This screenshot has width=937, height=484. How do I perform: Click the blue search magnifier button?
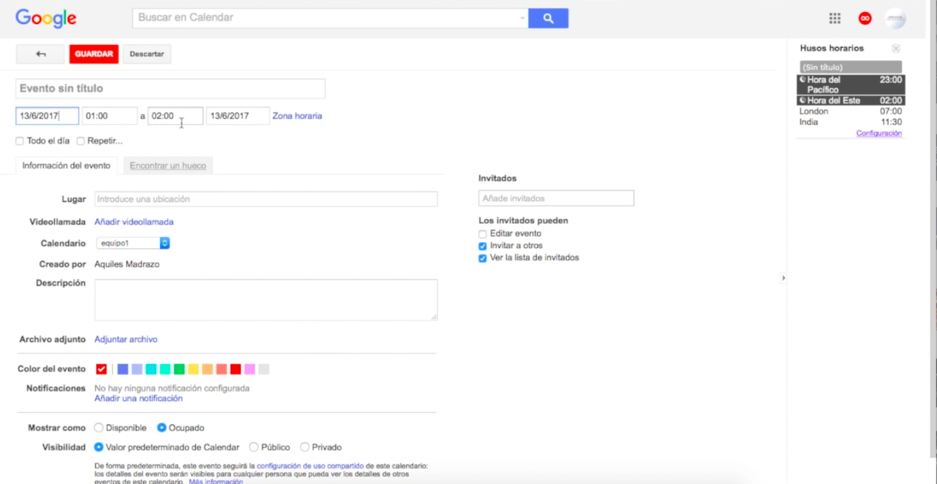(x=548, y=18)
